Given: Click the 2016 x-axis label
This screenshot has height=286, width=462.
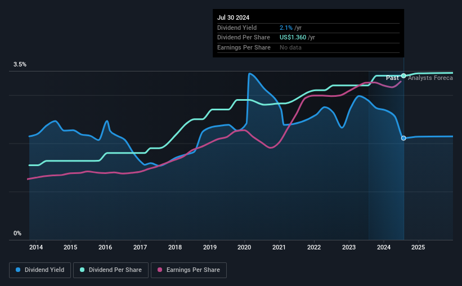Looking at the screenshot, I should tap(105, 247).
